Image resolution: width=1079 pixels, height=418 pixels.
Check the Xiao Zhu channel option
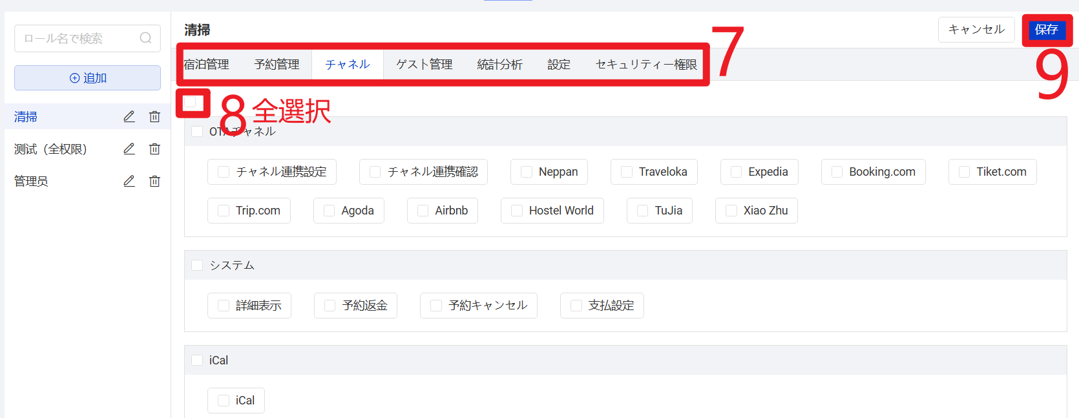(731, 211)
